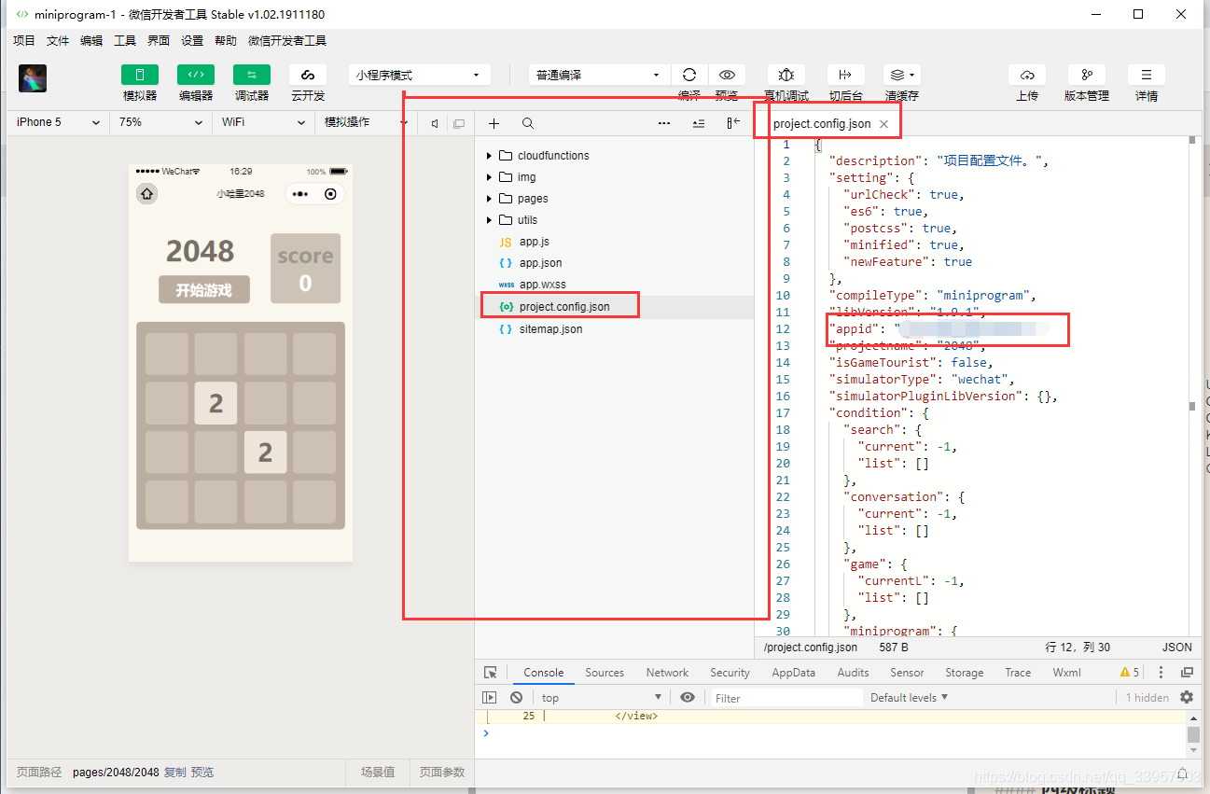Viewport: 1210px width, 794px height.
Task: Open cloud development (云开发)
Action: point(308,76)
